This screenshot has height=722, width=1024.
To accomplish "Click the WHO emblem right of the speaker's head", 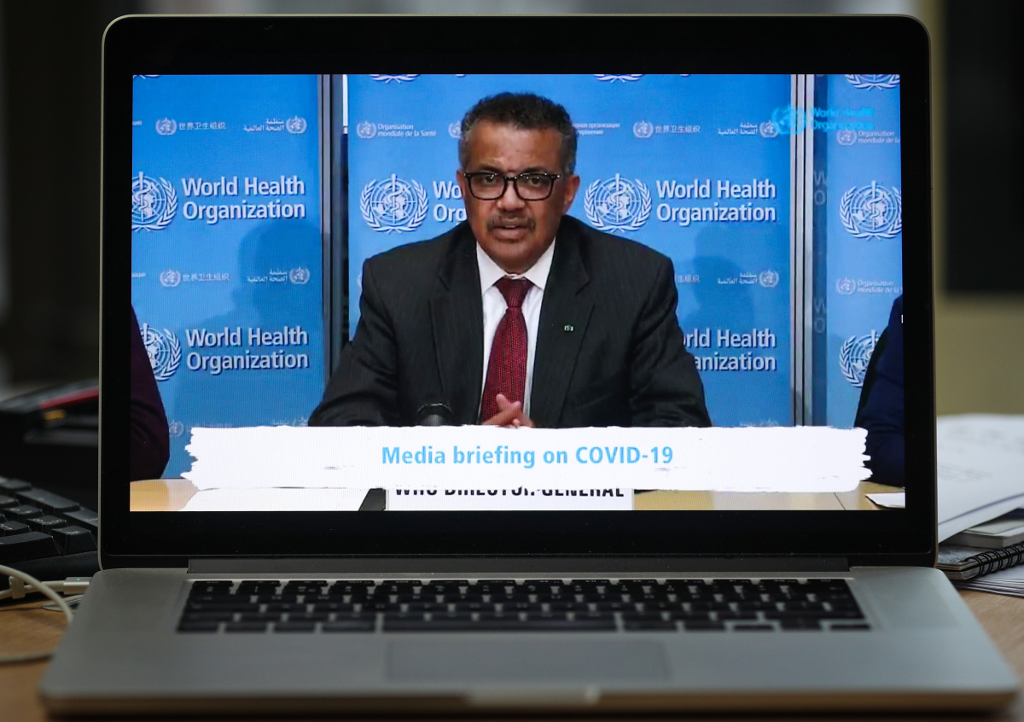I will pos(617,203).
